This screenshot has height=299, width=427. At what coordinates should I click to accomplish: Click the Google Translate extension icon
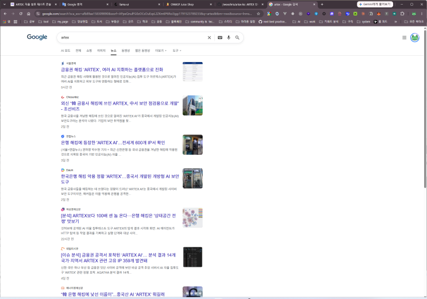(268, 14)
